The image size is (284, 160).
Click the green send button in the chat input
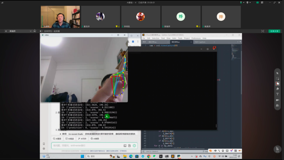coord(134,146)
